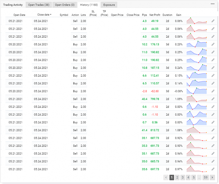
Task: Sort table by Symbol header
Action: 64,15
